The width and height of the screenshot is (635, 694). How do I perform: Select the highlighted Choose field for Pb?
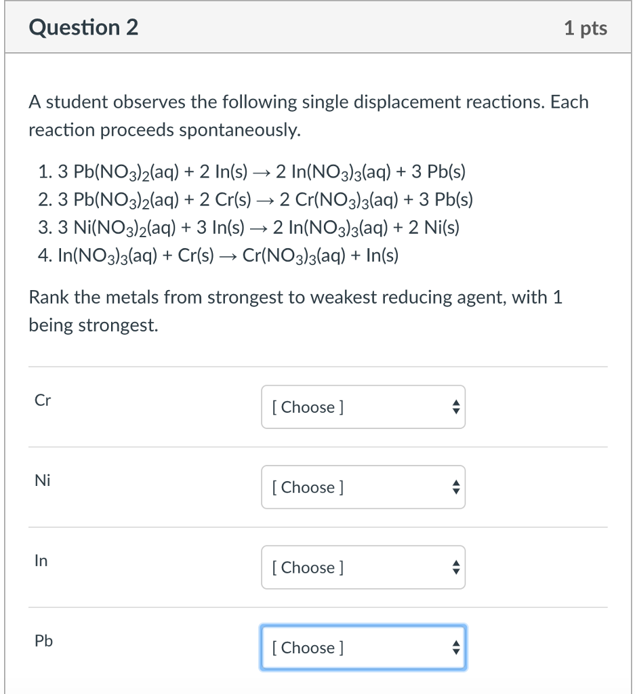tap(363, 647)
